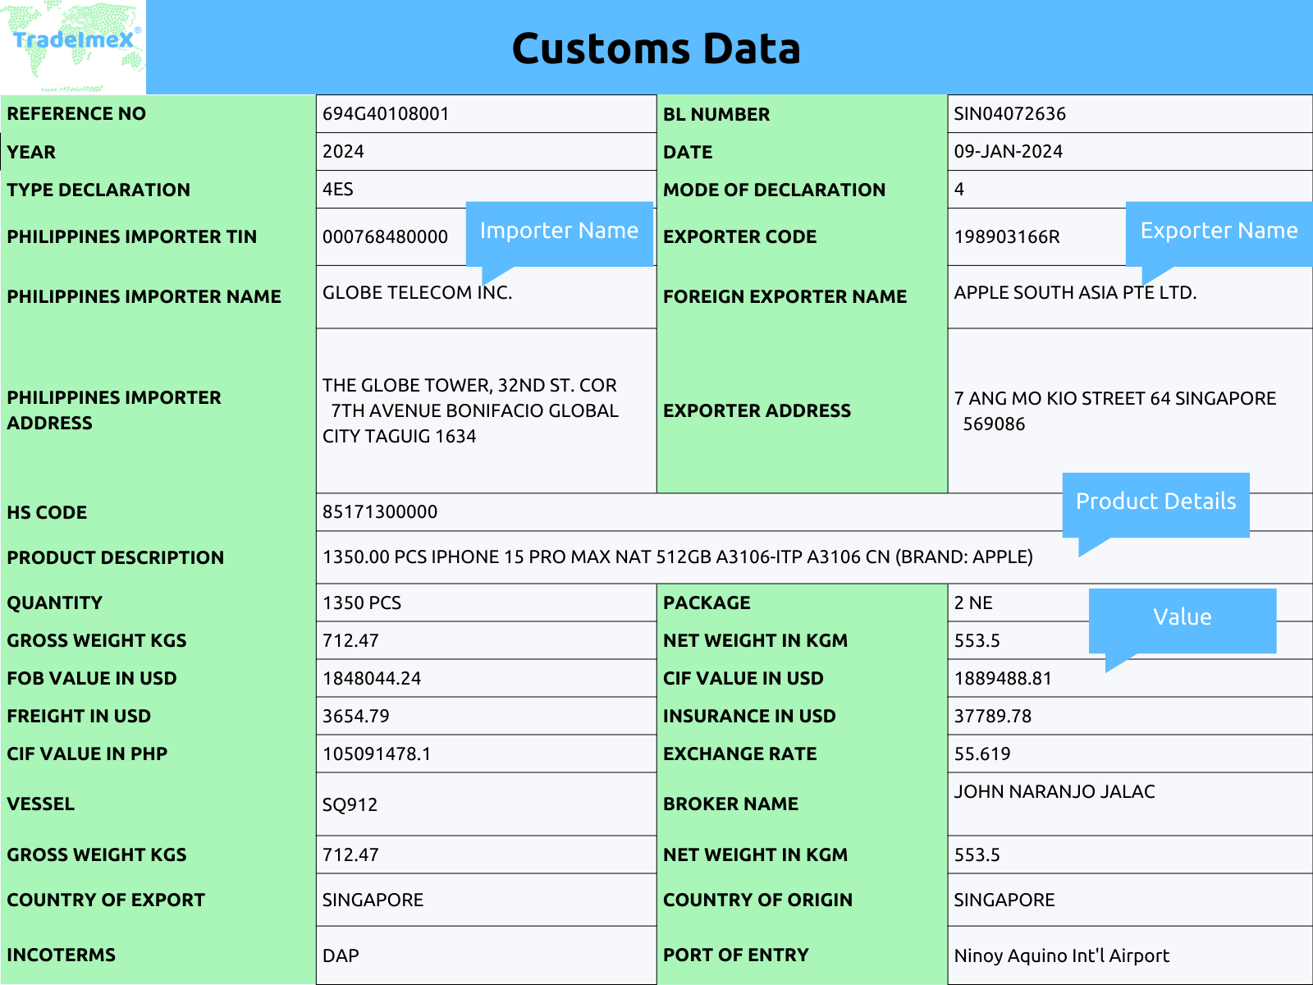Click the importer address cell
Viewport: 1313px width, 985px height.
coord(486,410)
